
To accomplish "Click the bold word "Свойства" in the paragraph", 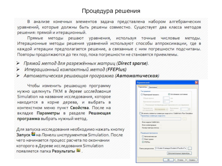I will pos(79,108).
